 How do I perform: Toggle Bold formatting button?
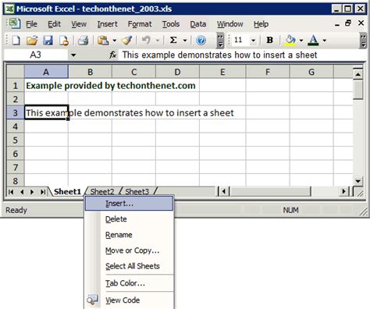pos(270,40)
